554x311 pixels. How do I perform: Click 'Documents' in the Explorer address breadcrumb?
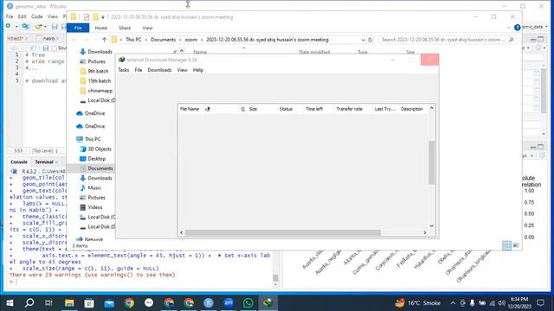164,40
